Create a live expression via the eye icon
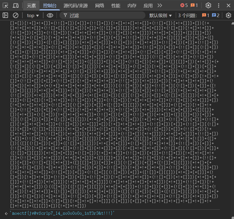 point(51,15)
